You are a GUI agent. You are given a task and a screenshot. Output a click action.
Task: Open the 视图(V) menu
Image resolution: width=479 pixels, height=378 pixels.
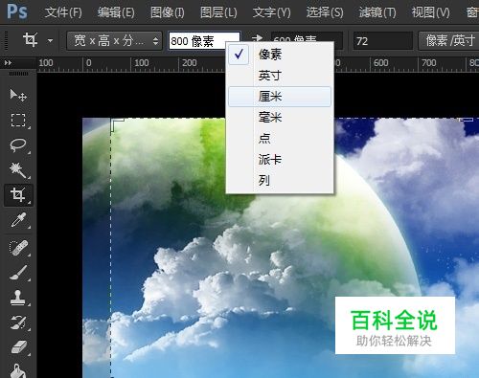(430, 12)
